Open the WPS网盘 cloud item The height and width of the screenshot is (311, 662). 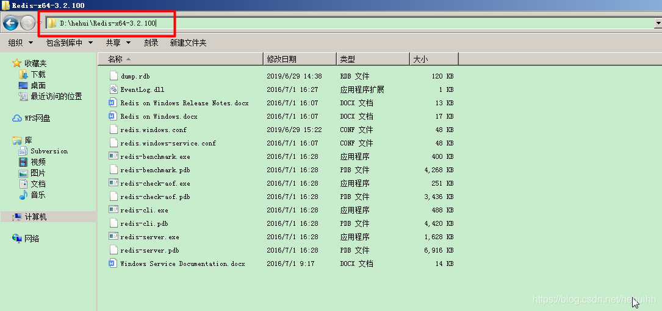click(x=31, y=119)
